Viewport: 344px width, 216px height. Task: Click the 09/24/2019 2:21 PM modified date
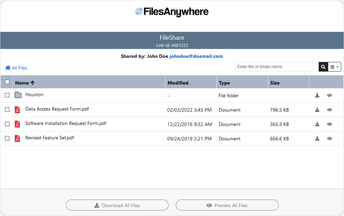pos(189,139)
